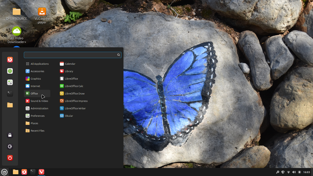The width and height of the screenshot is (313, 176).
Task: Select the Sound & Video category
Action: [x=39, y=101]
